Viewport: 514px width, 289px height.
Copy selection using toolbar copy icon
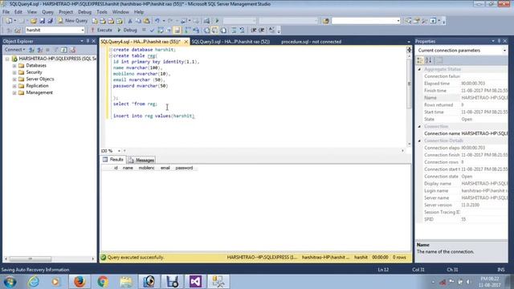[x=138, y=21]
